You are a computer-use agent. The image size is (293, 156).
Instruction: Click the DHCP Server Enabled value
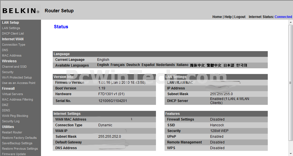(229, 101)
